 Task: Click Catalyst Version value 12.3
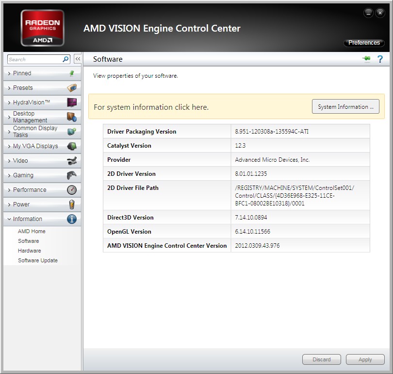(240, 146)
